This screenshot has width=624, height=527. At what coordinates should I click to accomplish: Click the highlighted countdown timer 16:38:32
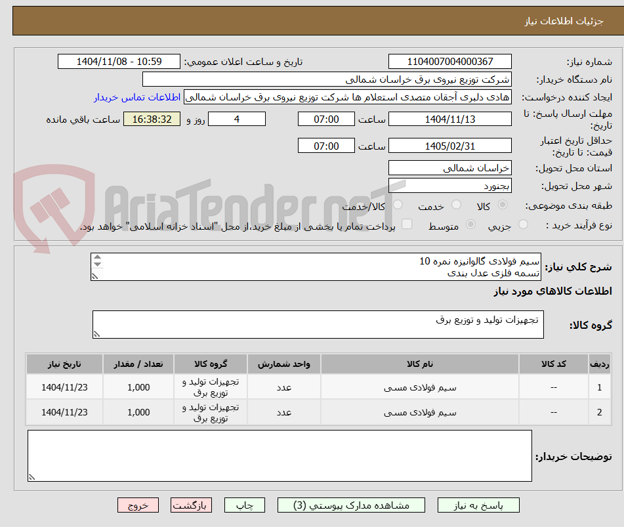tap(151, 120)
